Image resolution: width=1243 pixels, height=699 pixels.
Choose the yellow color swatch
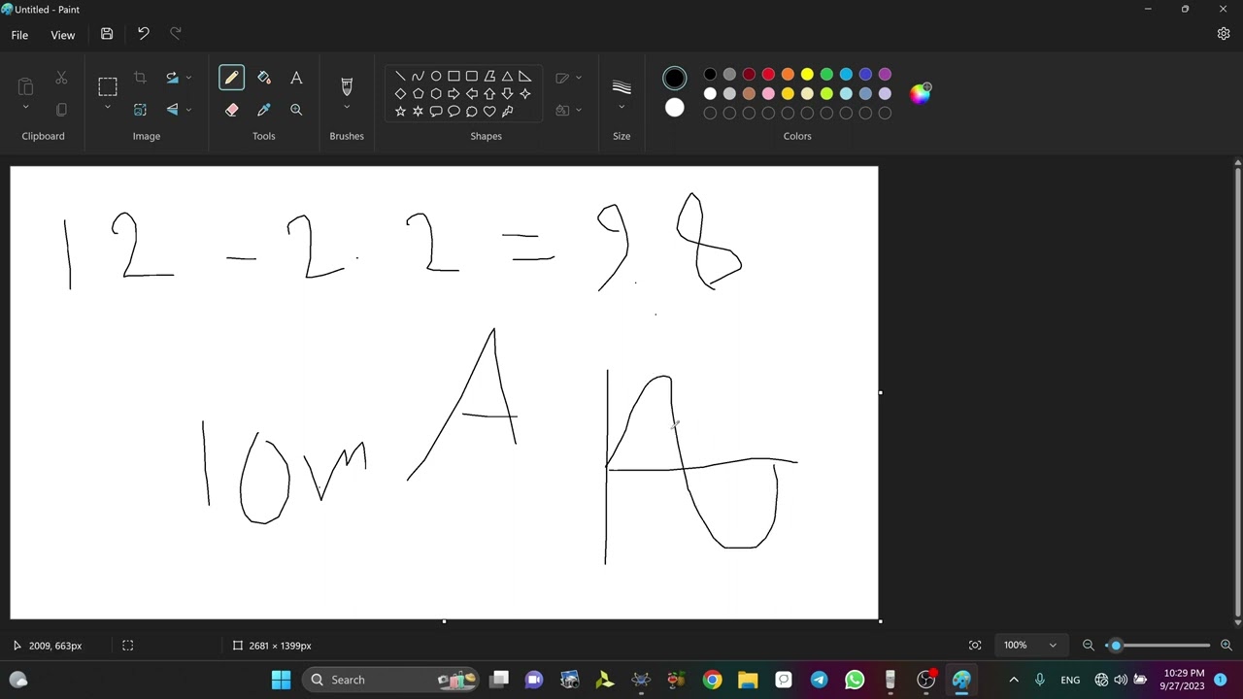[x=807, y=75]
